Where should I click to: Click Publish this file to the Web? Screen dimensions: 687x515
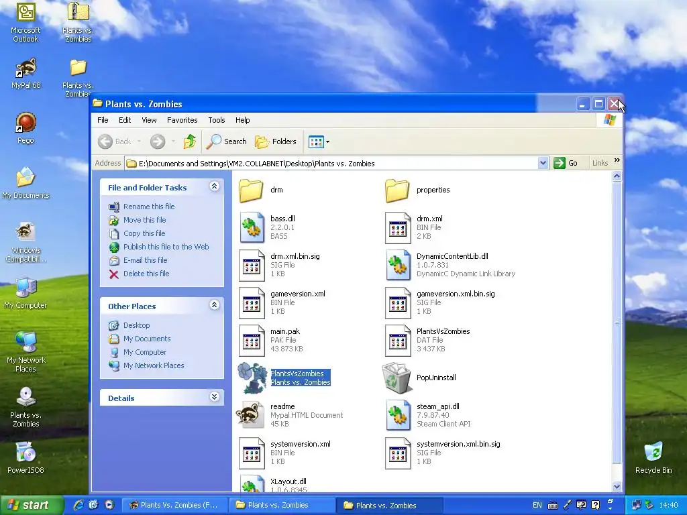pyautogui.click(x=166, y=247)
